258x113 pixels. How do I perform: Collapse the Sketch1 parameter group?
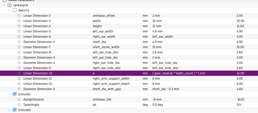coord(10,10)
